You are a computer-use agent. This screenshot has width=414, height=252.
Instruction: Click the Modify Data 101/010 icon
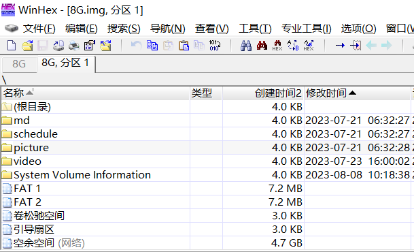click(x=215, y=46)
